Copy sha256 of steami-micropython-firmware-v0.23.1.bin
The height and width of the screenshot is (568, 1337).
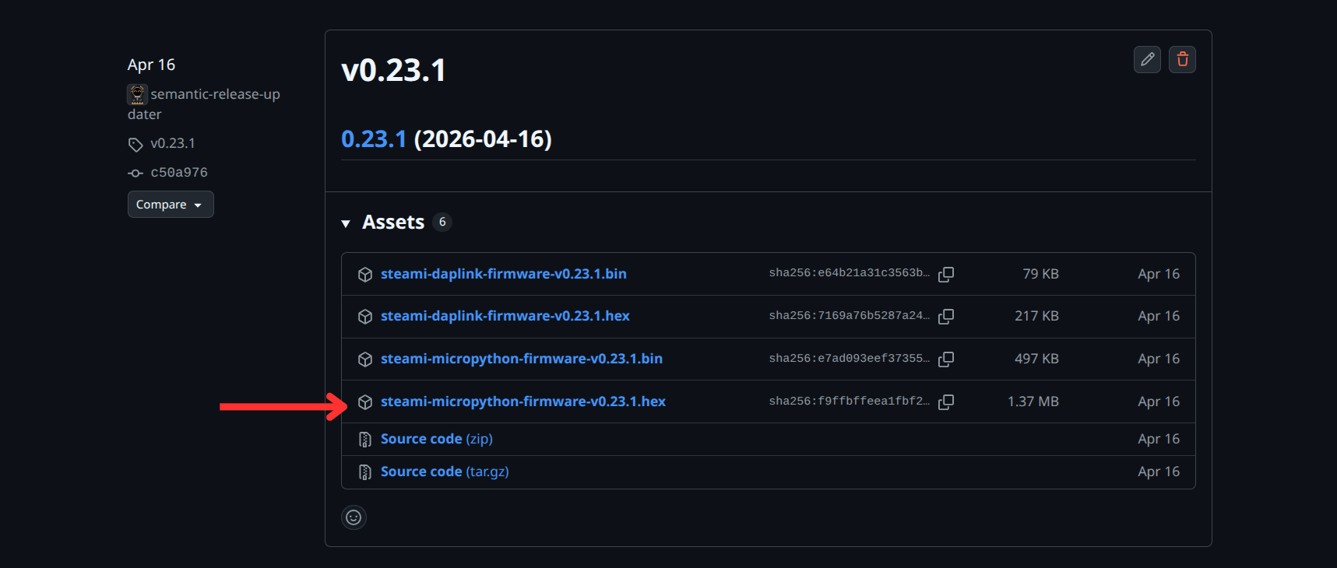point(946,359)
